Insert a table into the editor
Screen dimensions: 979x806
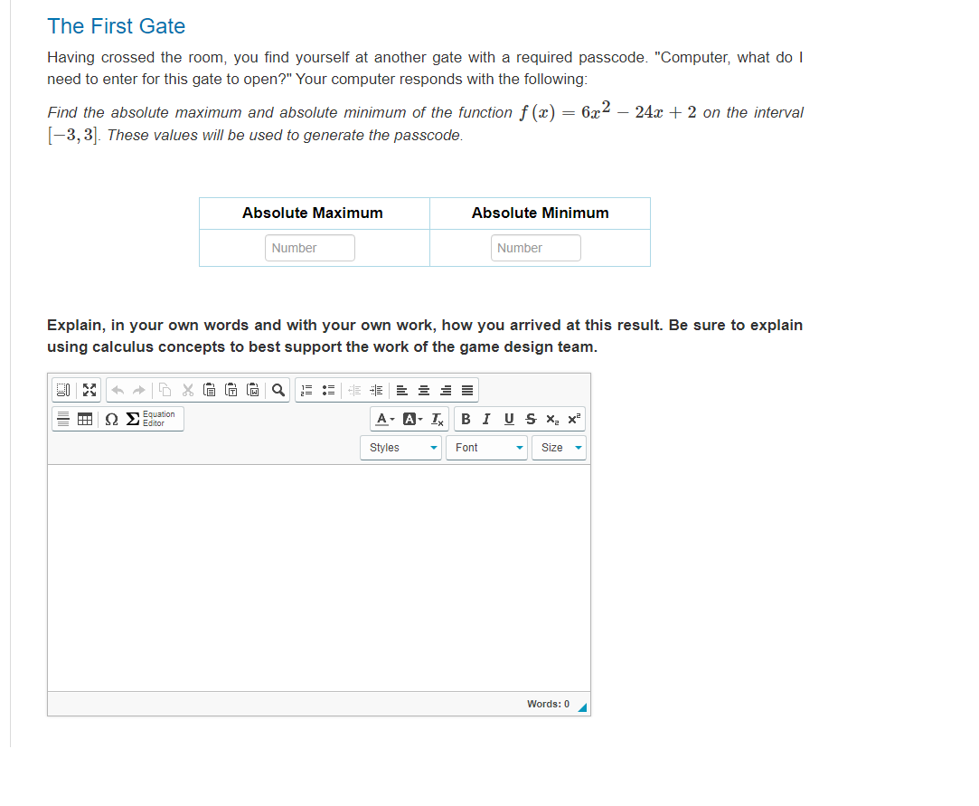84,419
